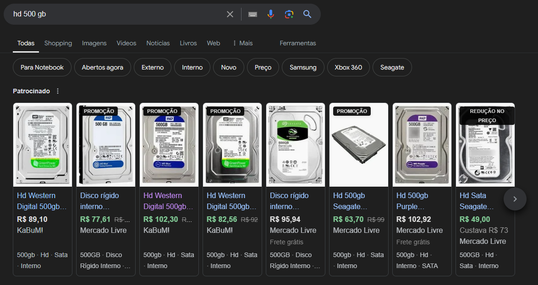This screenshot has height=285, width=538.
Task: Search by image with the Lens icon
Action: 289,14
